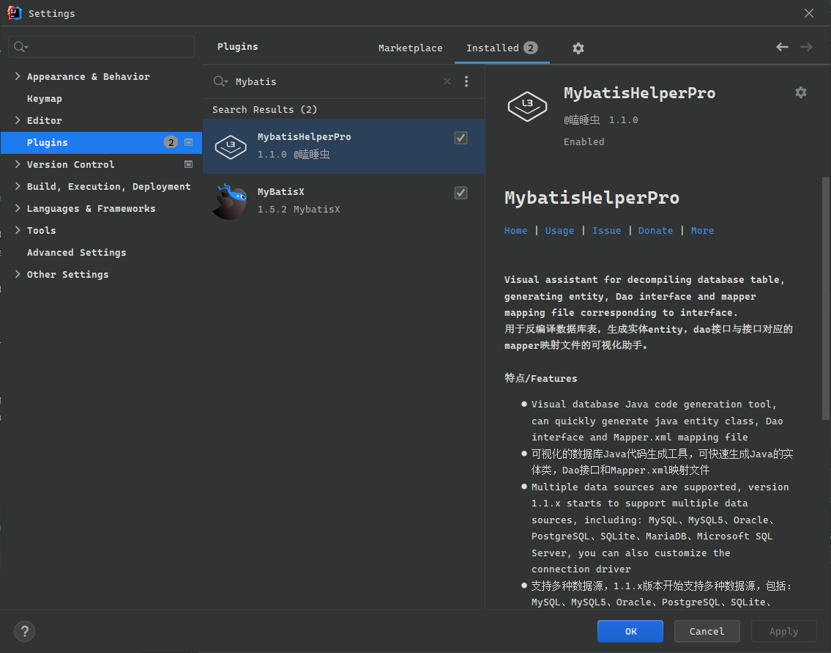This screenshot has width=831, height=653.
Task: Expand the Tools settings node
Action: [18, 230]
